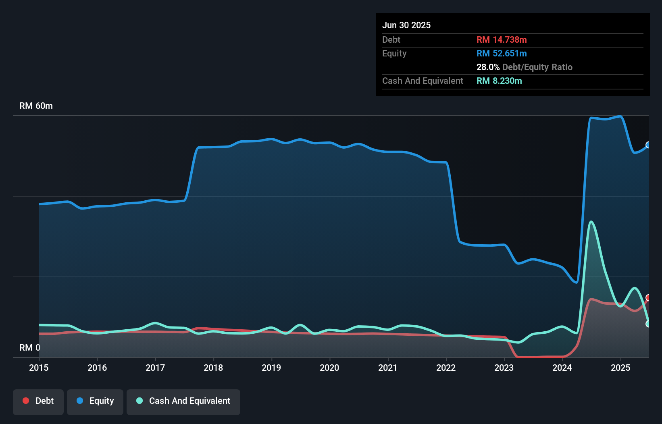Click the red Debt legend dot
662x424 pixels.
[26, 401]
